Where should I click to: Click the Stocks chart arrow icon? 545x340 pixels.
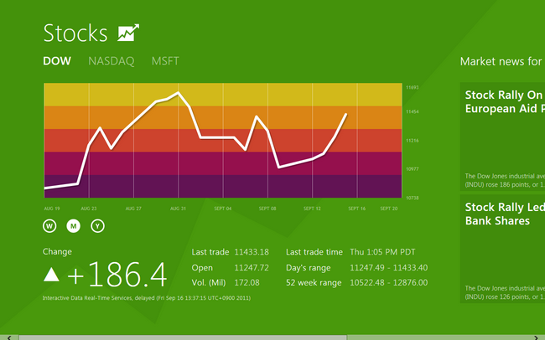click(128, 33)
